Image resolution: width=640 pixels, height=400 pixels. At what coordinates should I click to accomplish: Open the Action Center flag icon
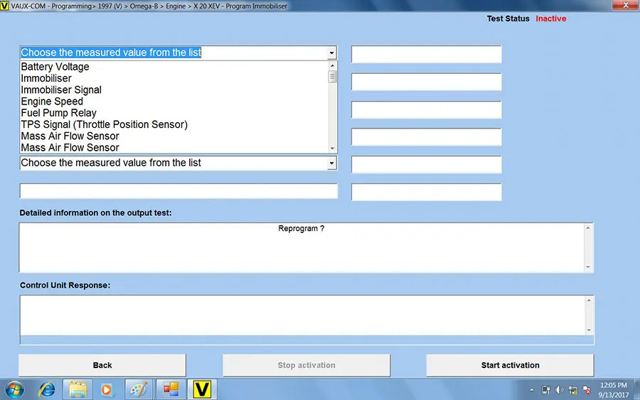click(x=587, y=390)
